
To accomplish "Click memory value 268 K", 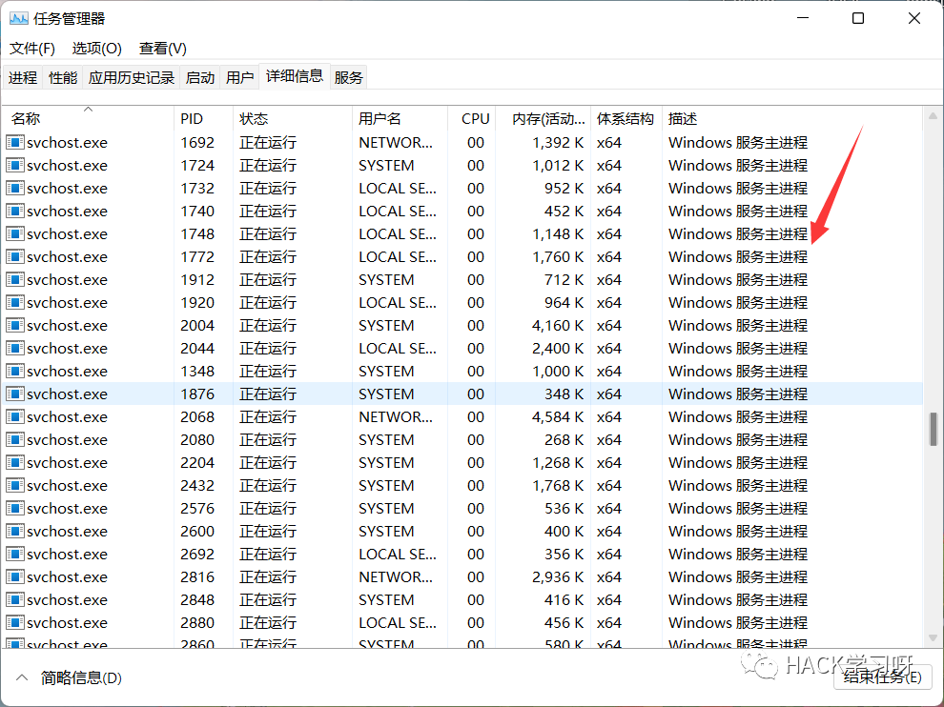I will coord(564,440).
